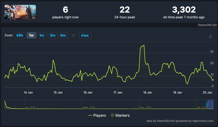The width and height of the screenshot is (218, 127).
Task: Show the max time range
Action: [85, 35]
